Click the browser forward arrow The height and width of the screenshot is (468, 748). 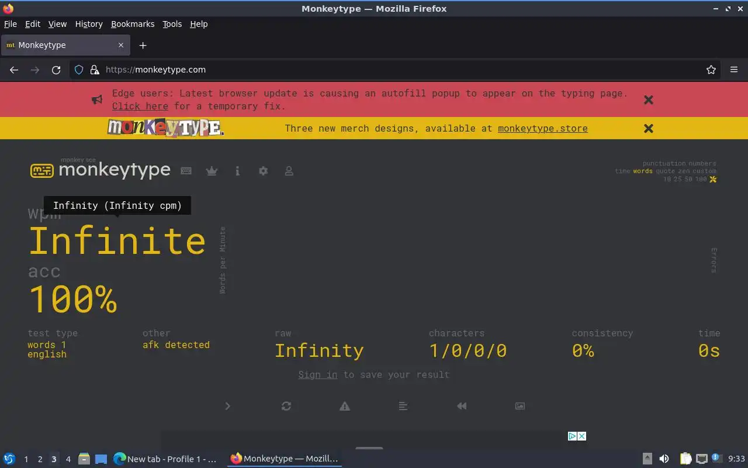pyautogui.click(x=35, y=70)
